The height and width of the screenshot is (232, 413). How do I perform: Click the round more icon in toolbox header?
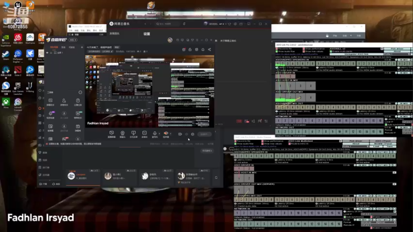click(80, 92)
